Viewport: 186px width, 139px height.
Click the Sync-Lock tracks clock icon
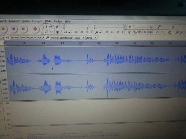tap(170, 32)
